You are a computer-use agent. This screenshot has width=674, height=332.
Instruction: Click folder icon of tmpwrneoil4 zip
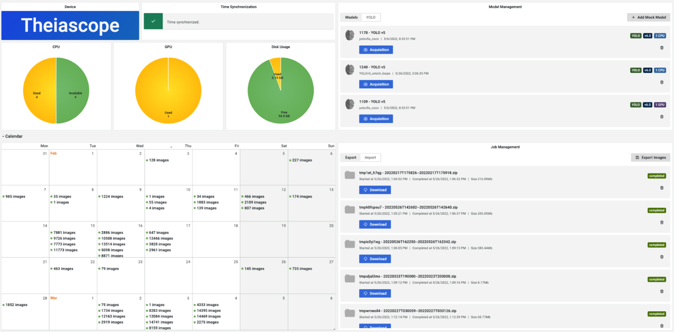pos(350,313)
